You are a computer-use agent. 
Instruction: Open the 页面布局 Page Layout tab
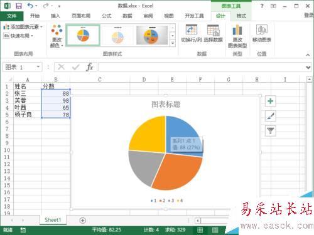pyautogui.click(x=81, y=16)
